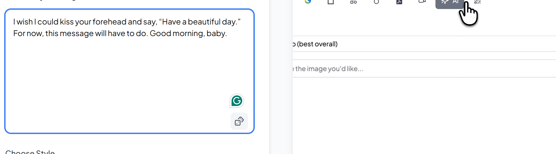This screenshot has width=556, height=154.
Task: Click the sparkle icon on AI tab
Action: [445, 2]
